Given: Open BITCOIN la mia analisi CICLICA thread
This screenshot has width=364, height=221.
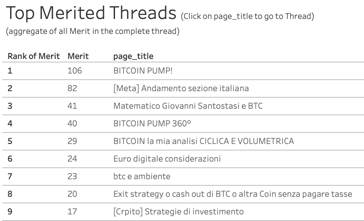Looking at the screenshot, I should [x=204, y=141].
